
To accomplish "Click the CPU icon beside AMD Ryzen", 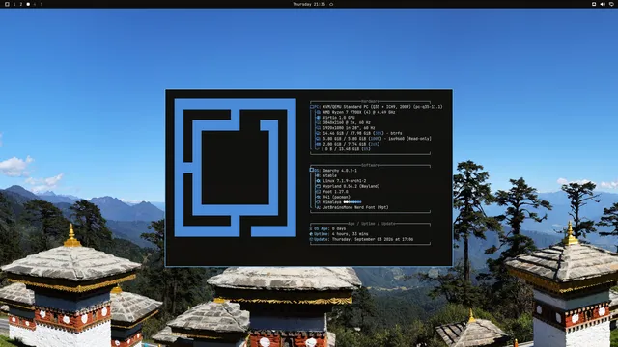I will [x=318, y=112].
